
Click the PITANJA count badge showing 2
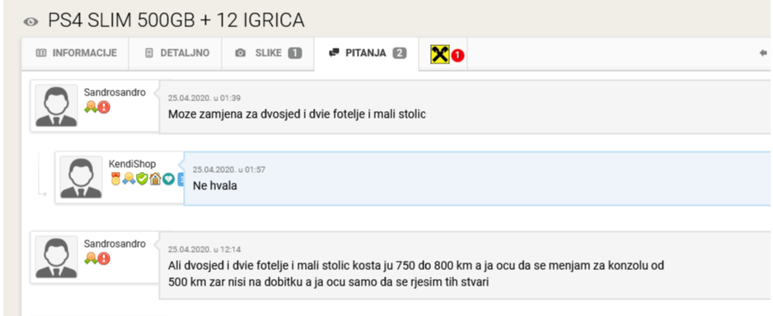(x=400, y=53)
